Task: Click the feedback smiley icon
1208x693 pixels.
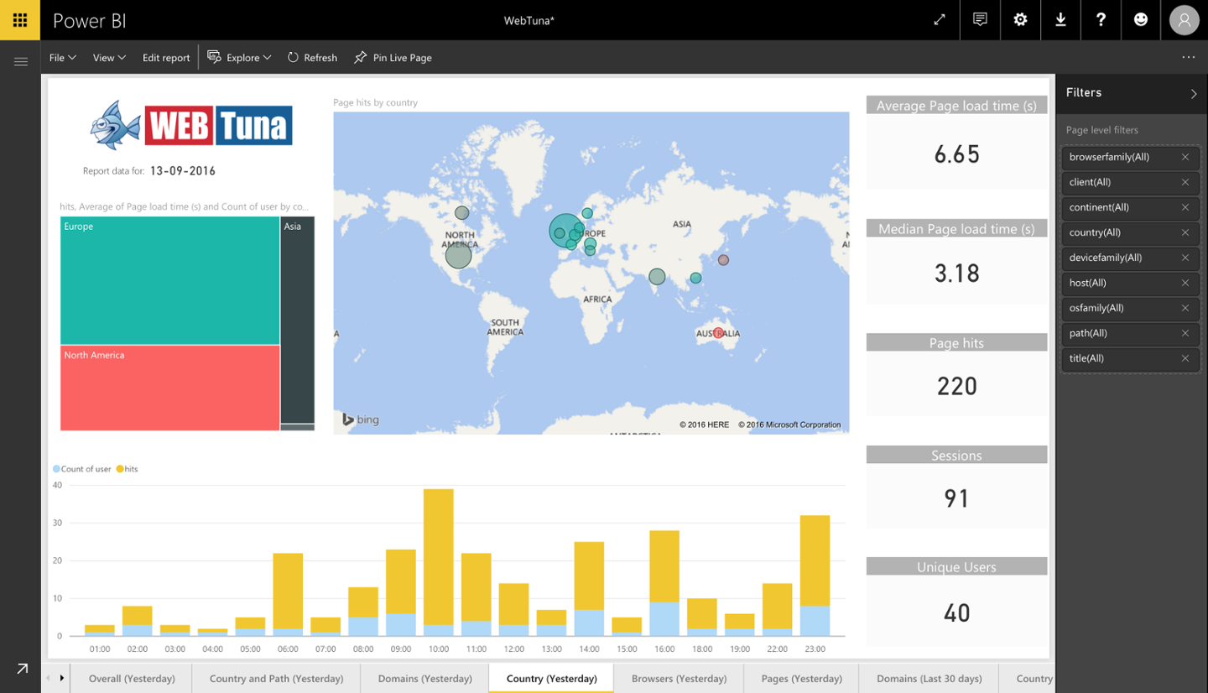Action: pyautogui.click(x=1141, y=20)
